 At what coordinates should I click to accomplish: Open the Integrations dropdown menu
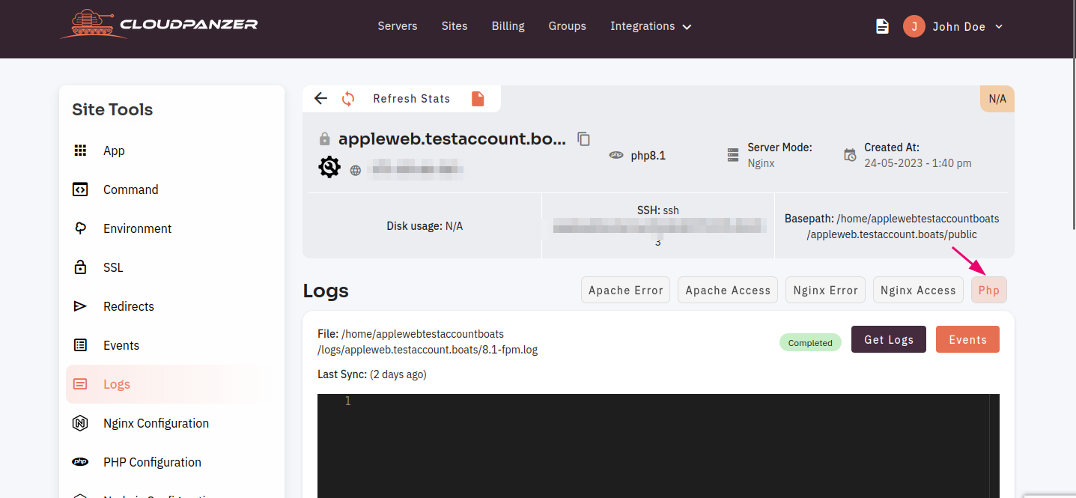coord(651,26)
